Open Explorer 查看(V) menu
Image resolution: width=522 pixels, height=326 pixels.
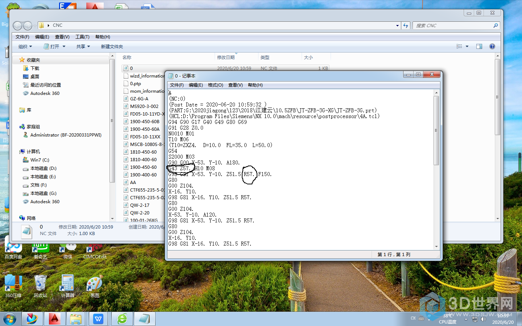(x=62, y=37)
